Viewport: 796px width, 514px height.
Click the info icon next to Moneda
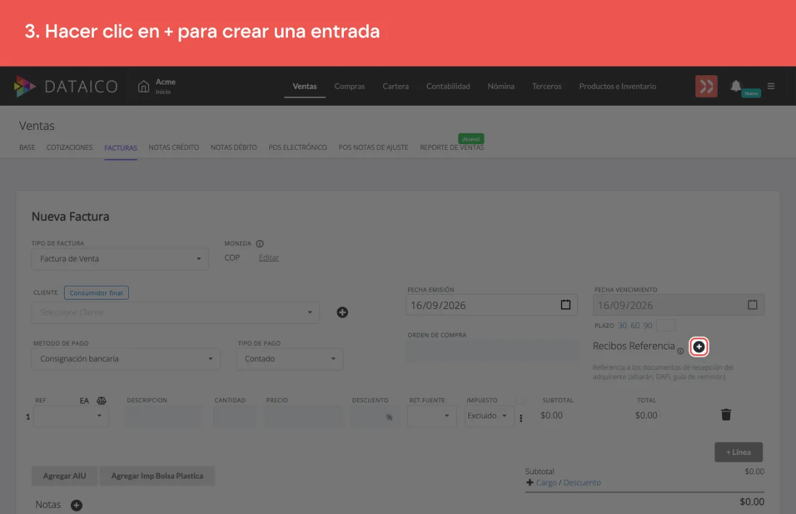260,244
